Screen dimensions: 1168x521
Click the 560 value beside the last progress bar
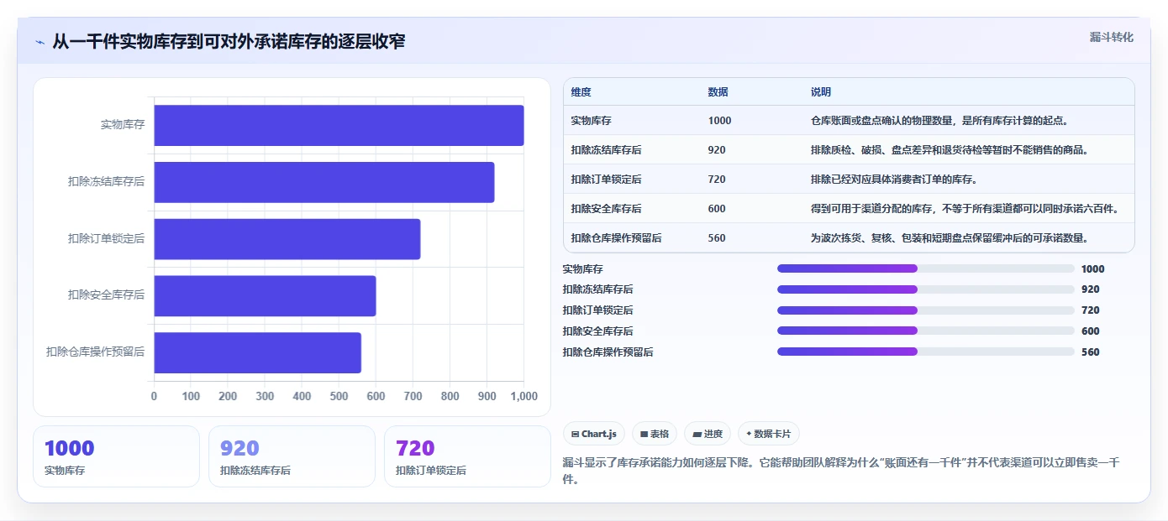coord(1090,352)
